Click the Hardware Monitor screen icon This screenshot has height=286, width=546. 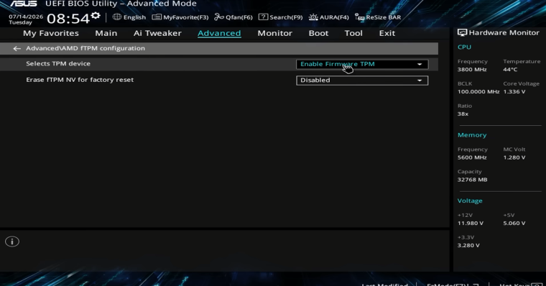pyautogui.click(x=462, y=32)
